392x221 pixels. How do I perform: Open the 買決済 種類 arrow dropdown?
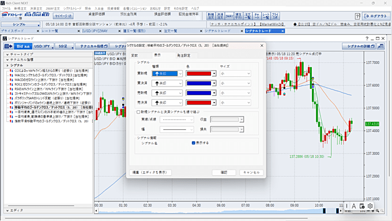[x=167, y=83]
